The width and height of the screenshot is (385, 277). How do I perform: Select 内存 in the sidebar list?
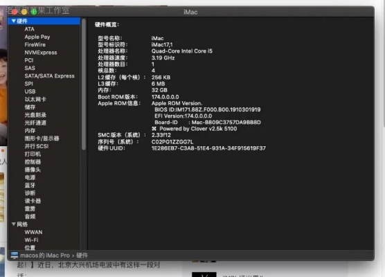click(30, 131)
